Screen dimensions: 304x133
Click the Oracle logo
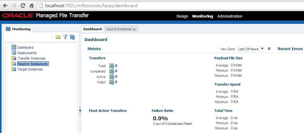pos(18,16)
